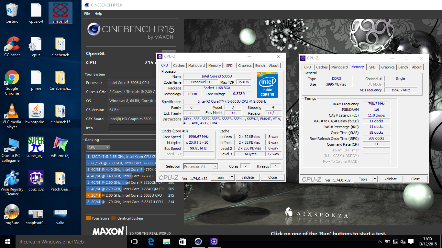This screenshot has height=248, width=442.
Task: Show hidden system tray icons
Action: point(380,242)
